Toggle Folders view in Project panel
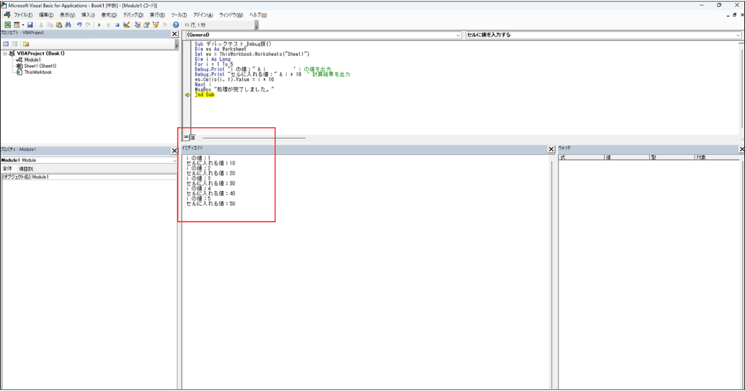This screenshot has height=391, width=745. (x=26, y=44)
